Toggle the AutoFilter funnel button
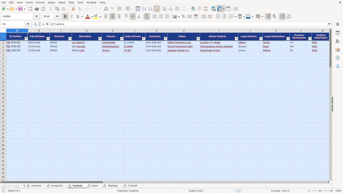This screenshot has width=343, height=193. (x=157, y=9)
